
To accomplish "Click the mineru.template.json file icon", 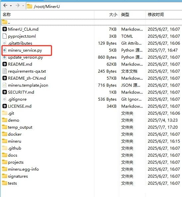I will (x=5, y=85).
